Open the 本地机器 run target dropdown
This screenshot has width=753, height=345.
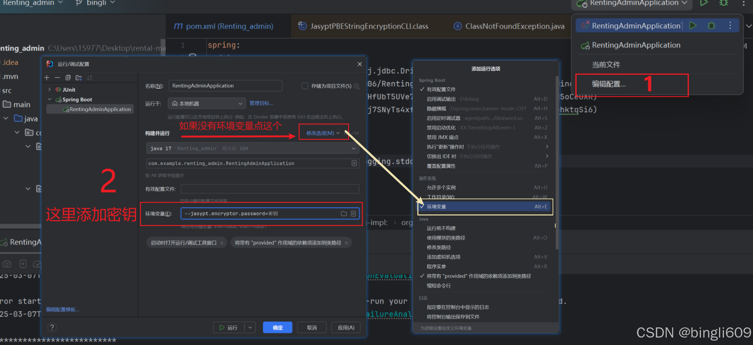coord(207,103)
